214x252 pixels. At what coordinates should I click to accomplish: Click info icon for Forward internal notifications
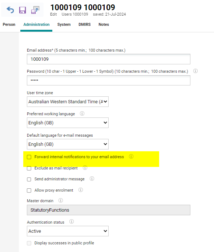pos(131,156)
